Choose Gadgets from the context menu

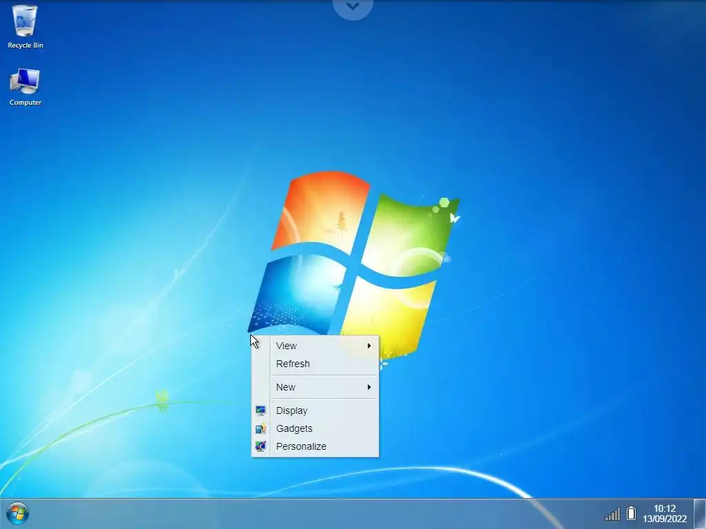pyautogui.click(x=315, y=428)
